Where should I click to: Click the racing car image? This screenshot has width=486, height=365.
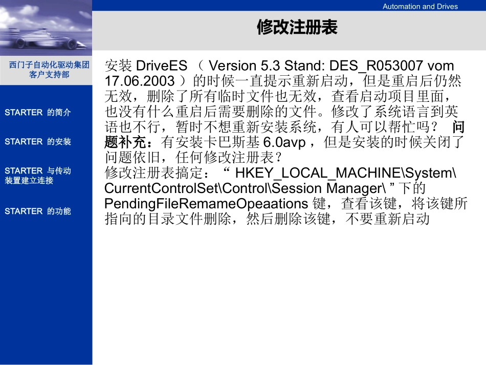tap(46, 28)
